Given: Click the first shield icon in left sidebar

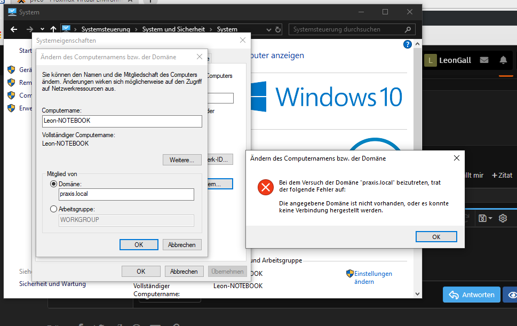Looking at the screenshot, I should [x=11, y=69].
